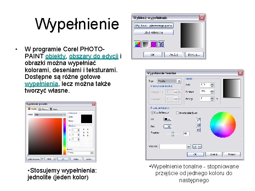This screenshot has width=255, height=191.
Task: Click OK in Wypełnienie jednolite dialog
Action: click(x=63, y=159)
